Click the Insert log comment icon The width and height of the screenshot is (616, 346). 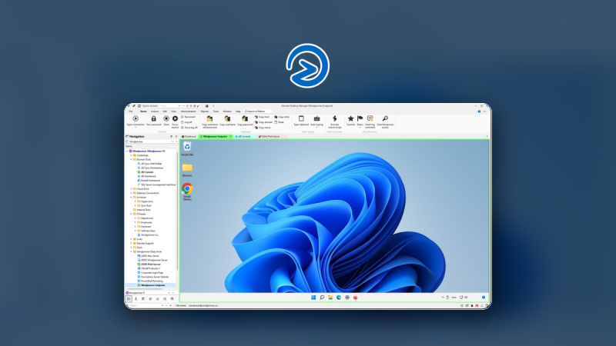[x=370, y=118]
